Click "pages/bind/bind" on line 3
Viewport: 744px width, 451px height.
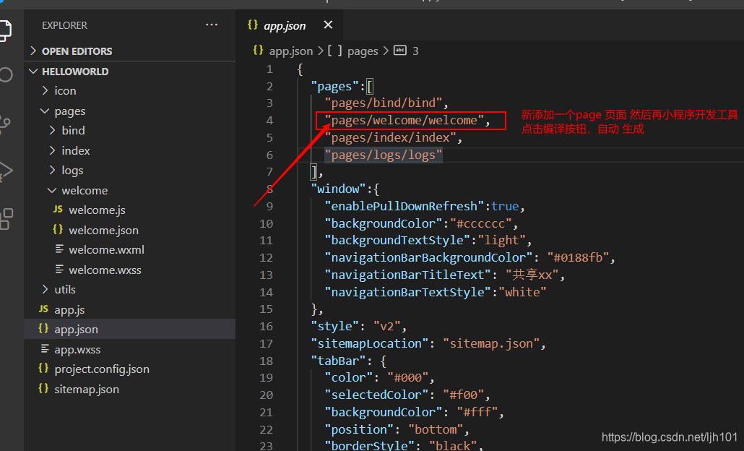click(384, 103)
